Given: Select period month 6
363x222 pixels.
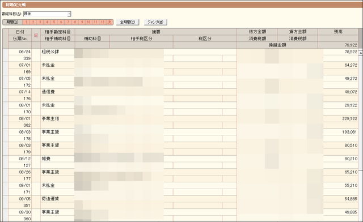Looking at the screenshot, I should point(61,22).
